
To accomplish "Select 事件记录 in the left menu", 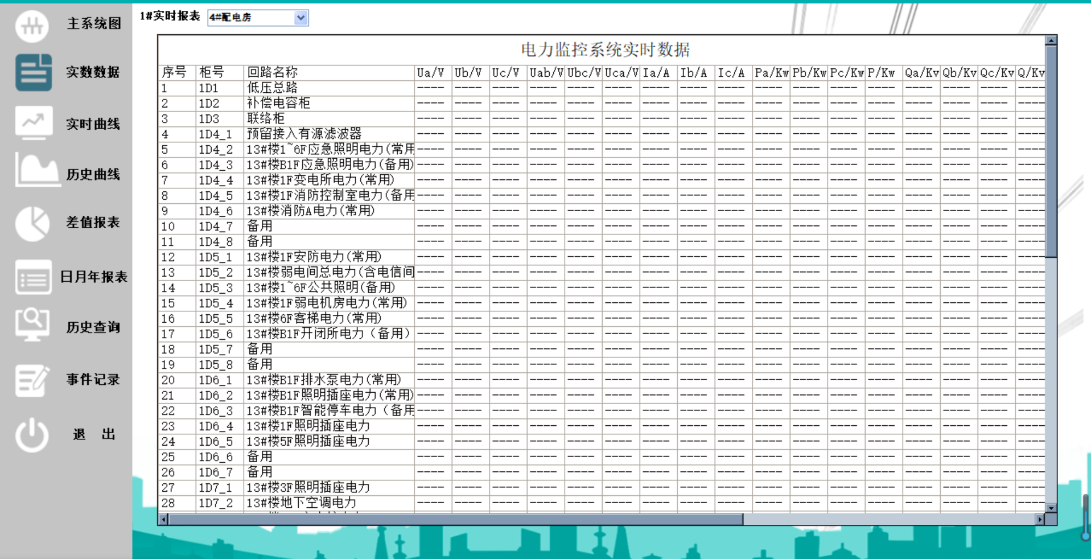I will point(93,379).
